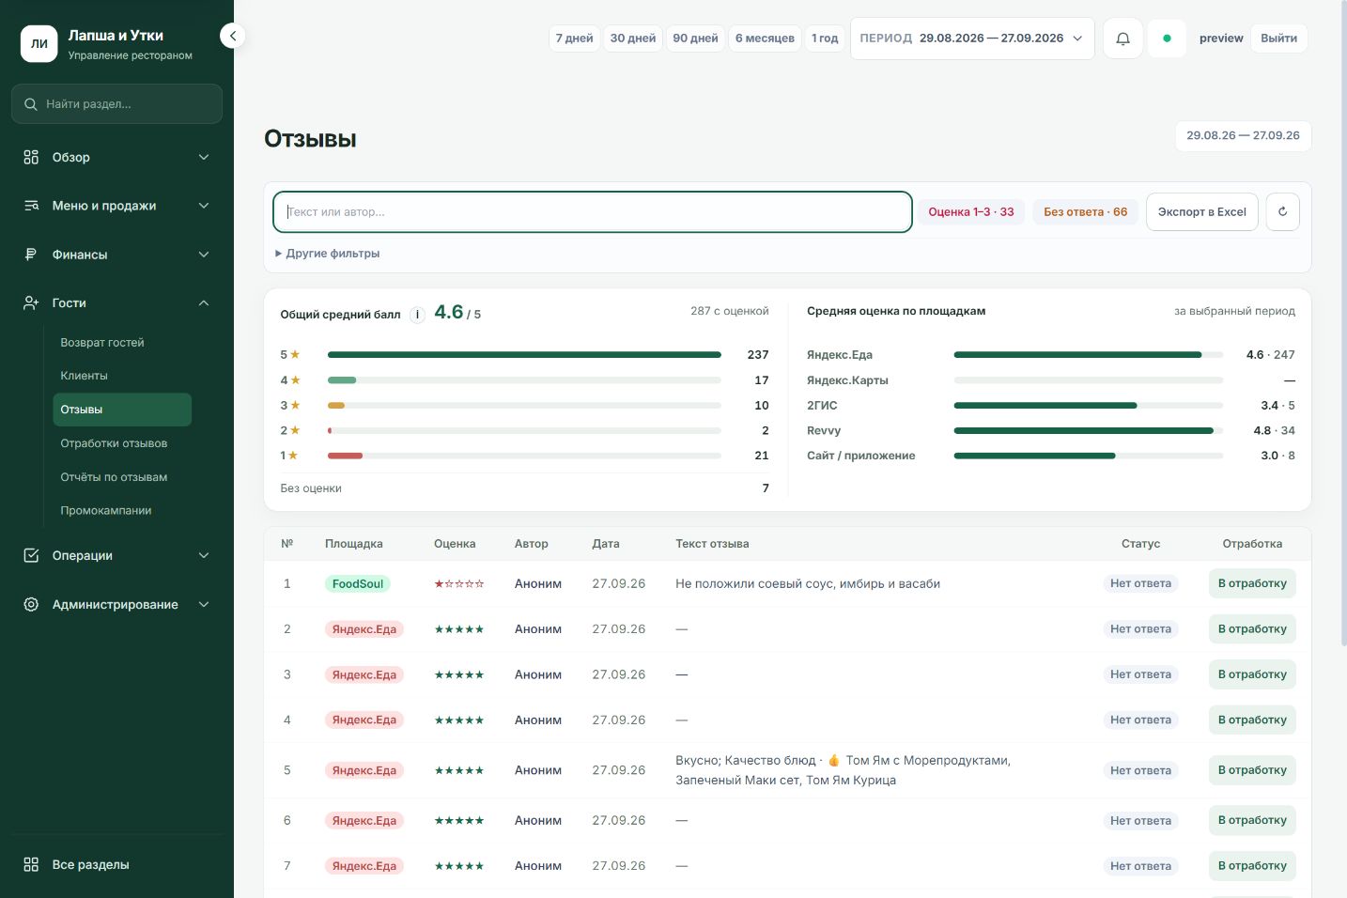Send FoodSoul review В отработку

coord(1252,583)
